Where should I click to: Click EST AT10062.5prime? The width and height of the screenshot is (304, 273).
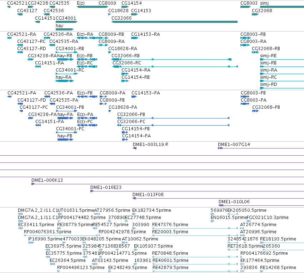125,243
